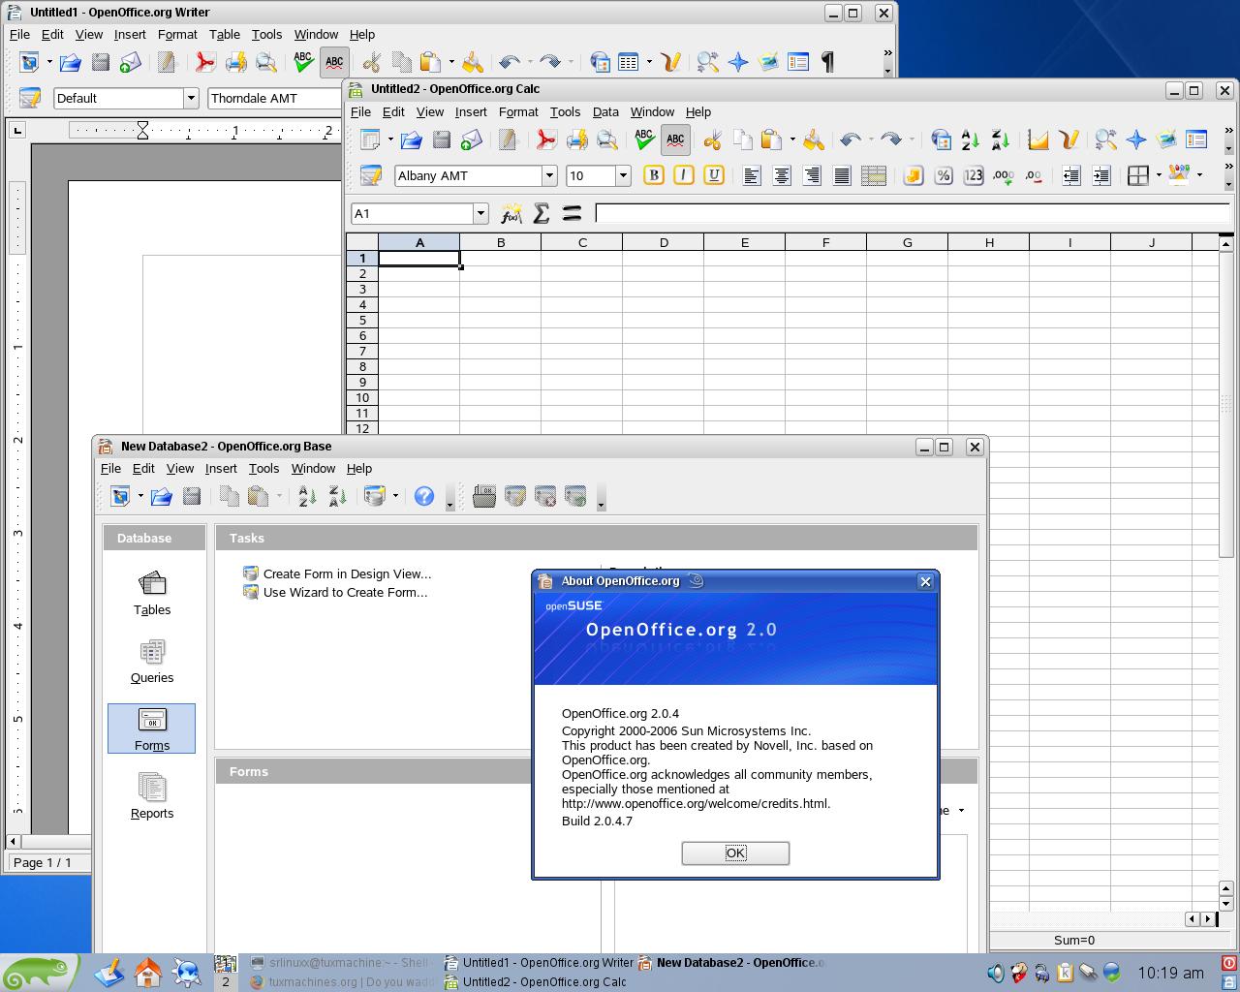Open the Insert menu in Base
This screenshot has width=1240, height=992.
pos(221,468)
